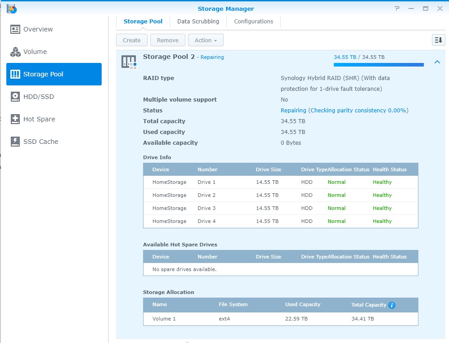Click the Drive 1 row
This screenshot has height=343, width=449.
tap(281, 182)
